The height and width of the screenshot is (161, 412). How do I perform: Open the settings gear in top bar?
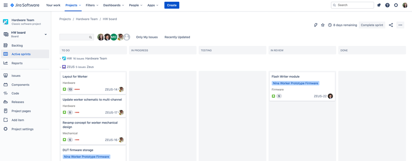click(396, 5)
